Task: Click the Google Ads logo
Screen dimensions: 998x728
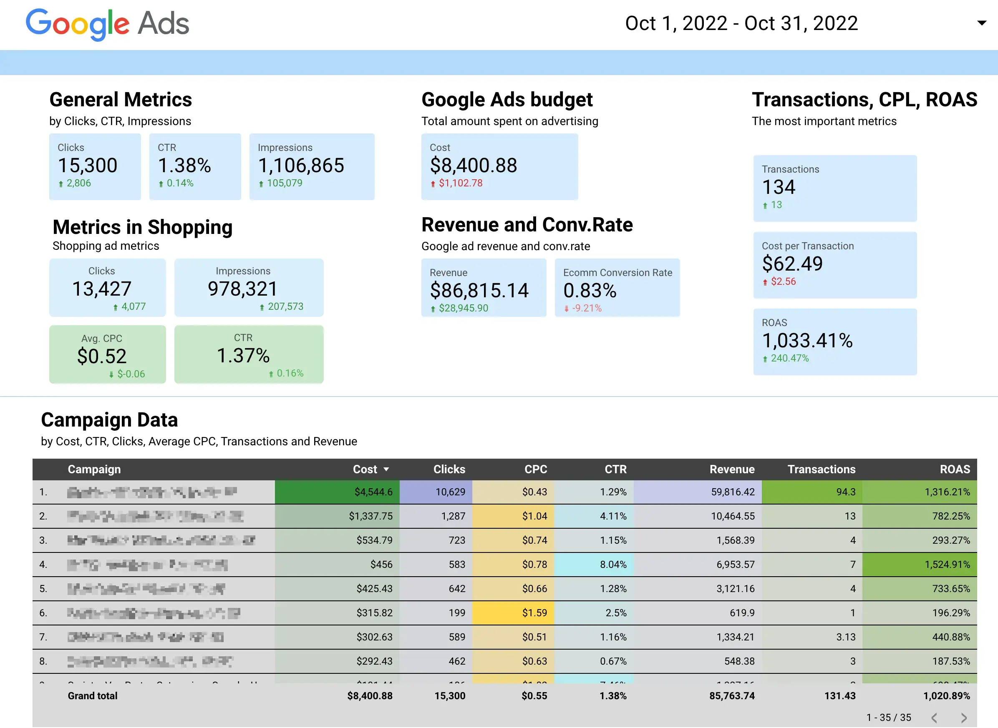Action: tap(107, 24)
